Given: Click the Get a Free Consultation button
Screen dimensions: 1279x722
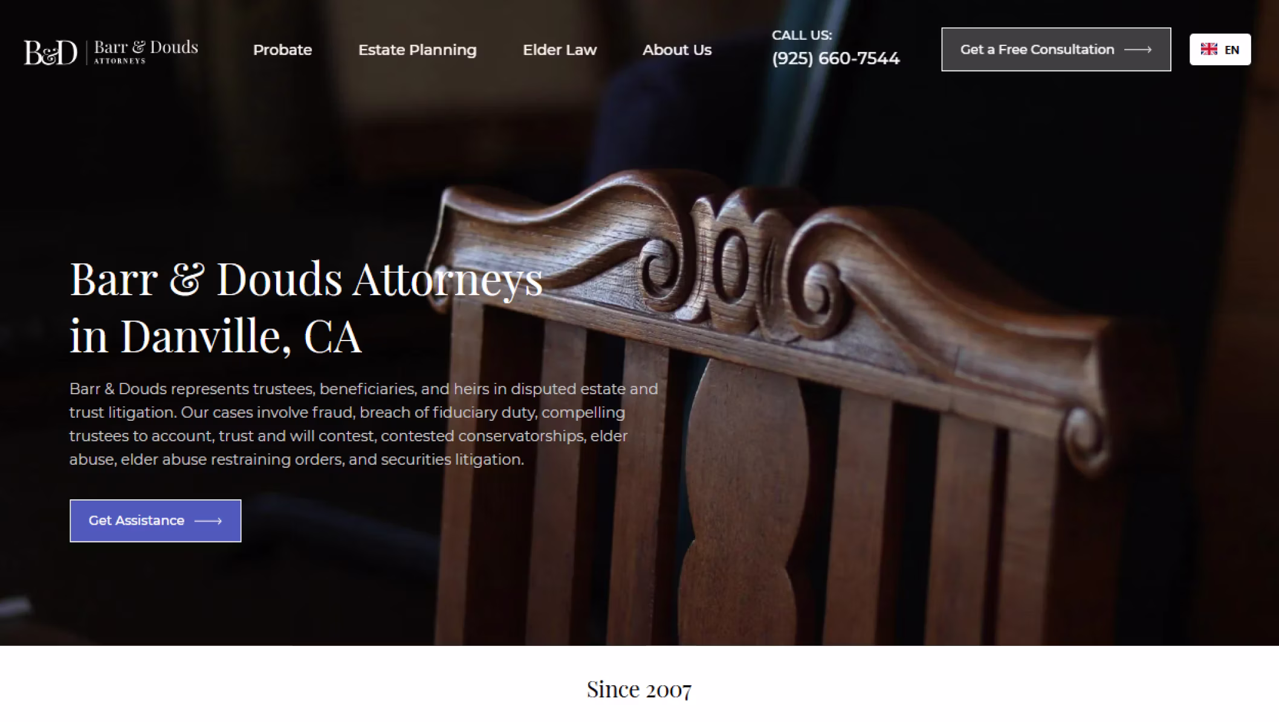Looking at the screenshot, I should pyautogui.click(x=1056, y=50).
